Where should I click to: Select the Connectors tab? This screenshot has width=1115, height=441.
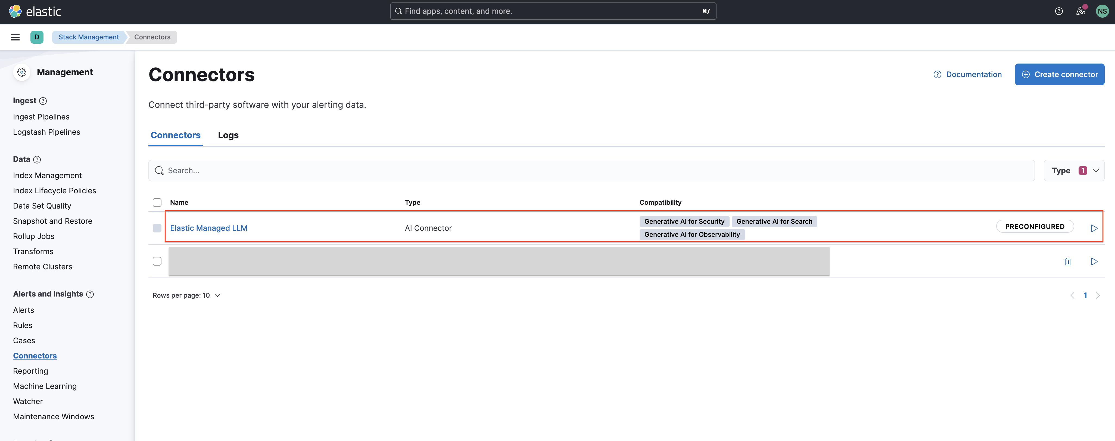(x=175, y=135)
